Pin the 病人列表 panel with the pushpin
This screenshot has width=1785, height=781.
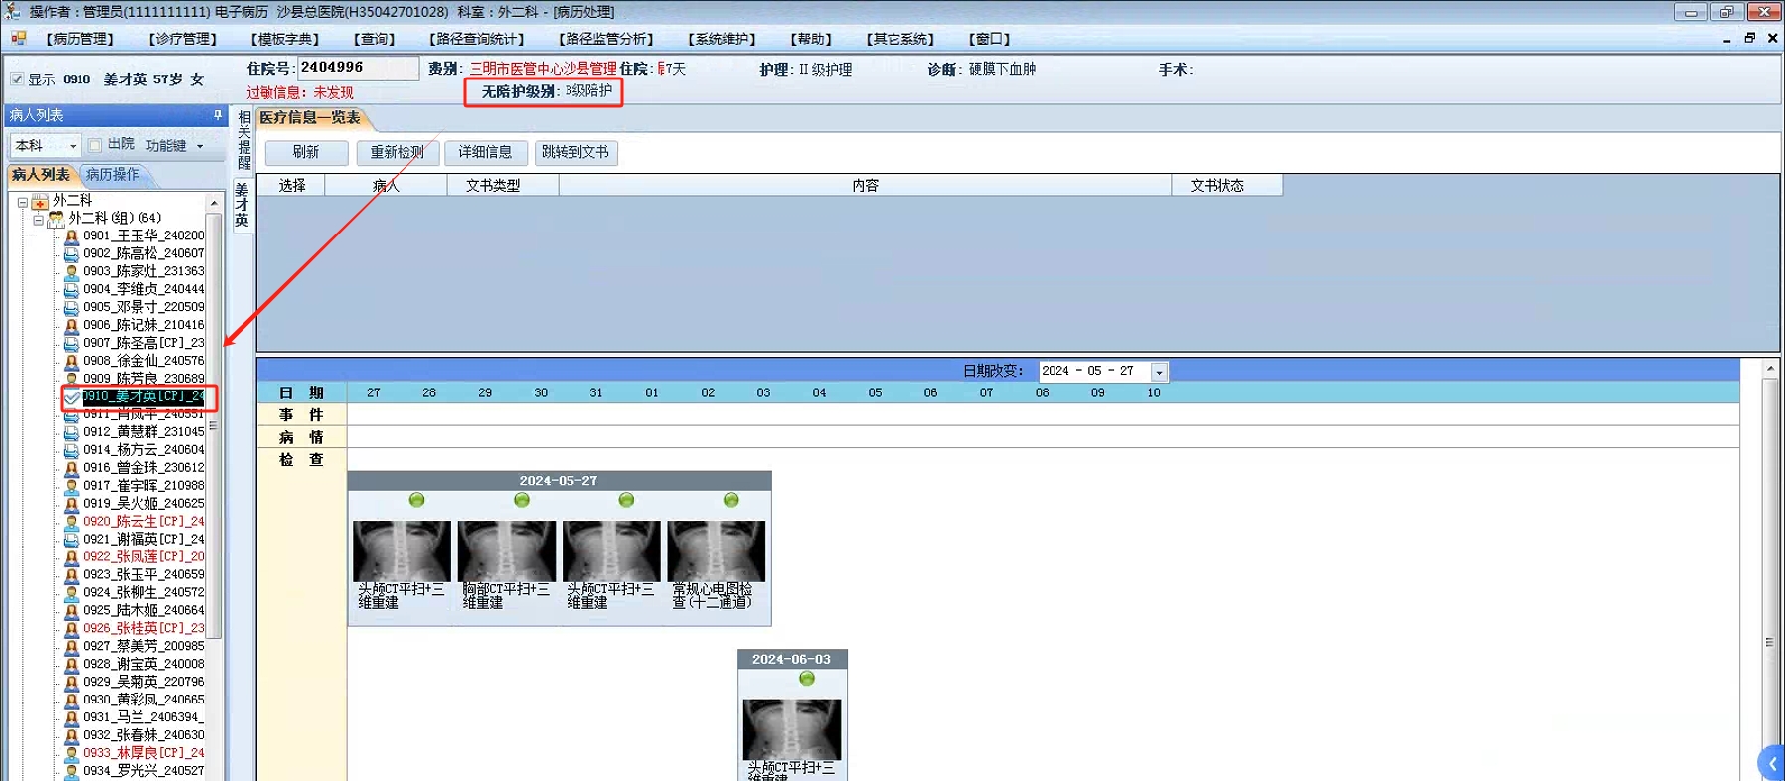coord(217,115)
